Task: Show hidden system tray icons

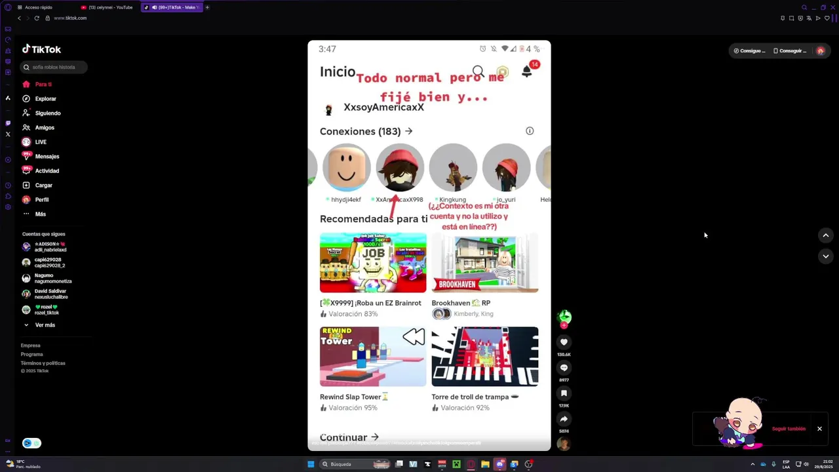Action: [752, 464]
